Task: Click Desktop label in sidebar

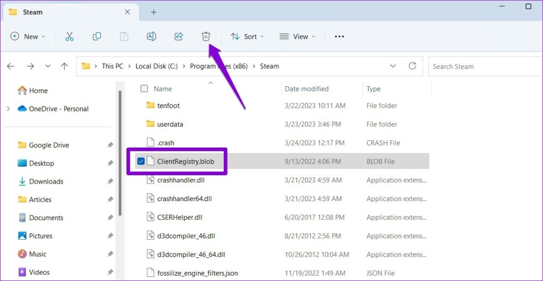Action: pyautogui.click(x=41, y=163)
